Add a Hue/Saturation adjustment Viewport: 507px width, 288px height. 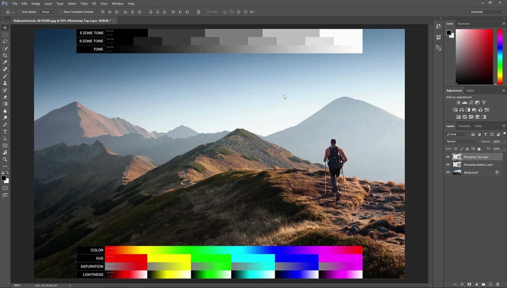pos(455,110)
